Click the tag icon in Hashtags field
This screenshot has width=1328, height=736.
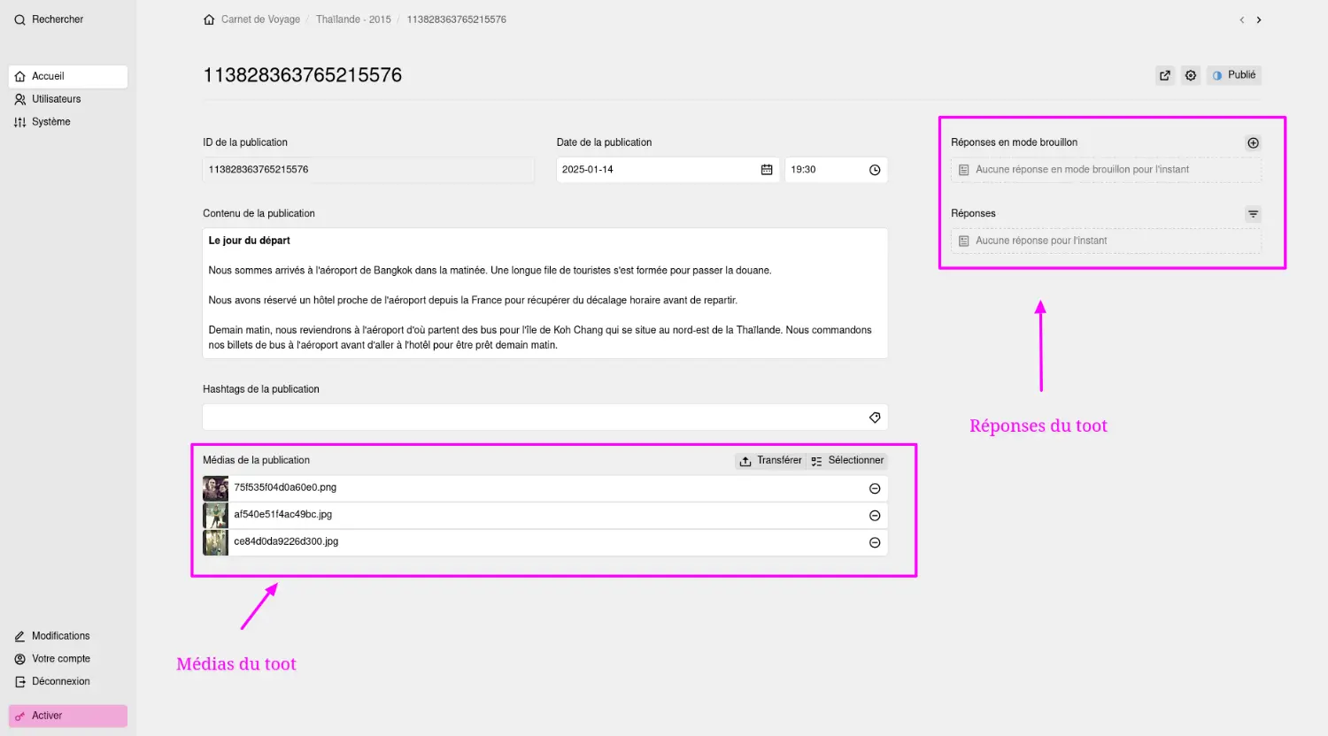pyautogui.click(x=875, y=418)
